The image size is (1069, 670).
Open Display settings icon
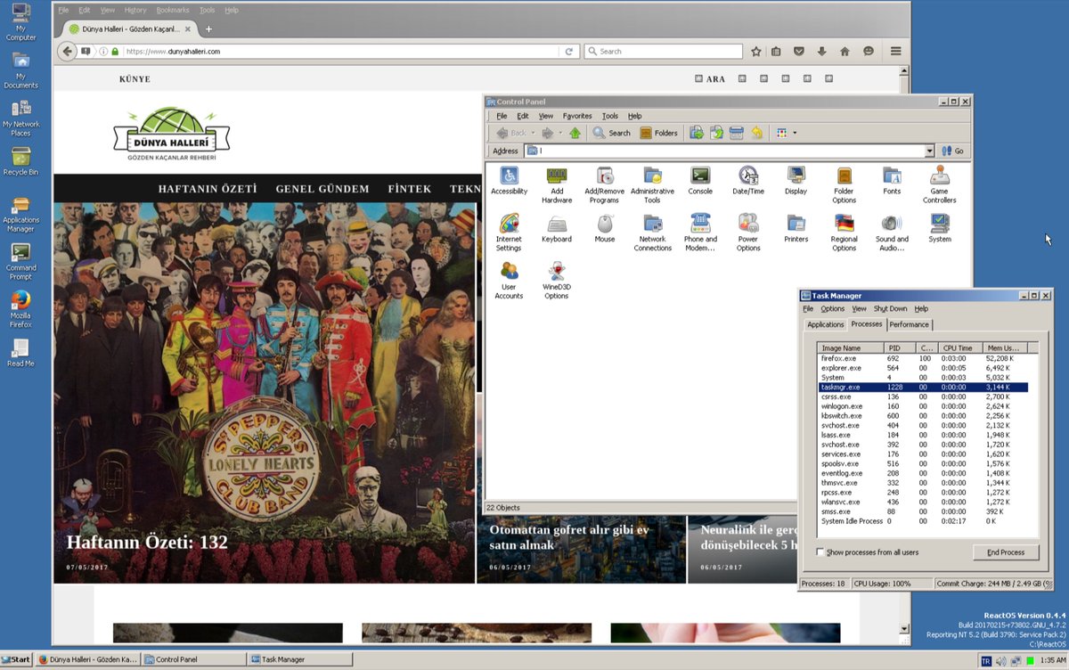pyautogui.click(x=796, y=180)
